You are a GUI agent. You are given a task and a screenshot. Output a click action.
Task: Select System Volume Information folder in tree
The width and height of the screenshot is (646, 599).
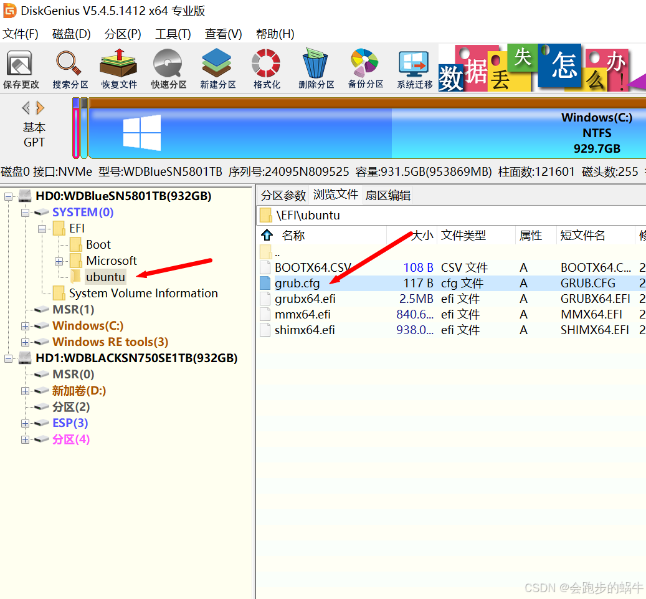tap(143, 293)
